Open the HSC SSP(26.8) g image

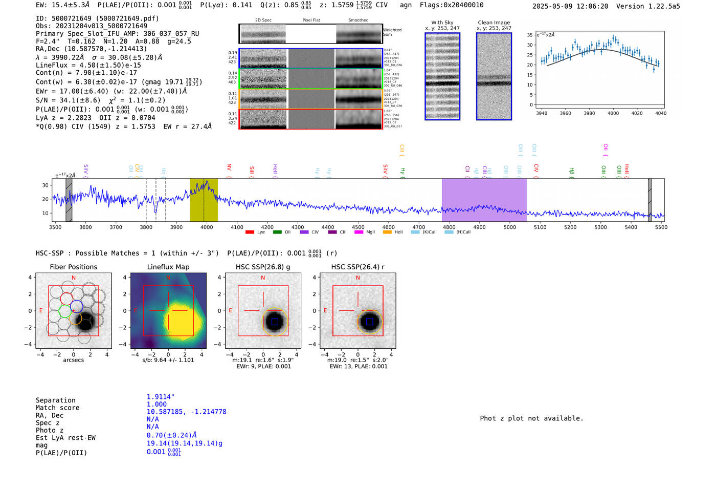point(263,310)
